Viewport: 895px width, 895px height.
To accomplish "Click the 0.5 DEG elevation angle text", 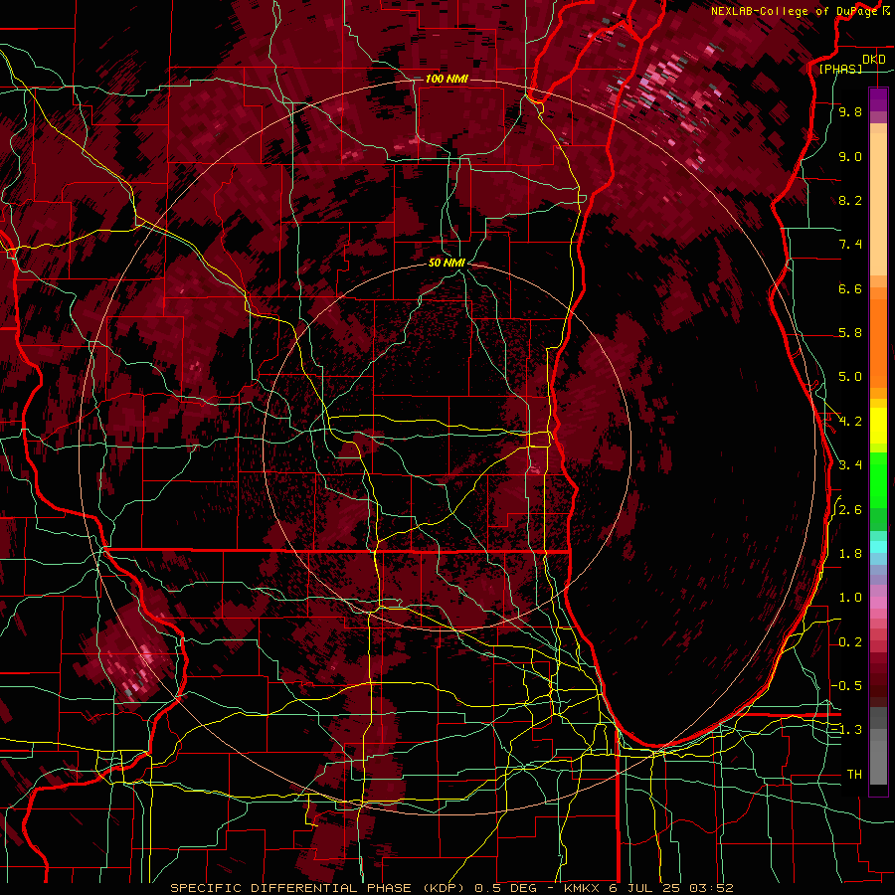I will click(505, 888).
